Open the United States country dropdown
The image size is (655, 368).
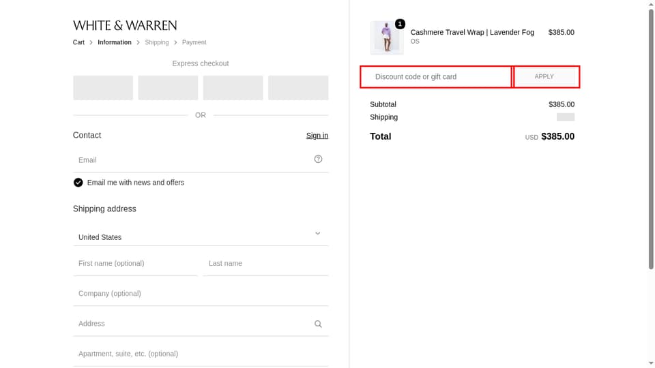[201, 233]
